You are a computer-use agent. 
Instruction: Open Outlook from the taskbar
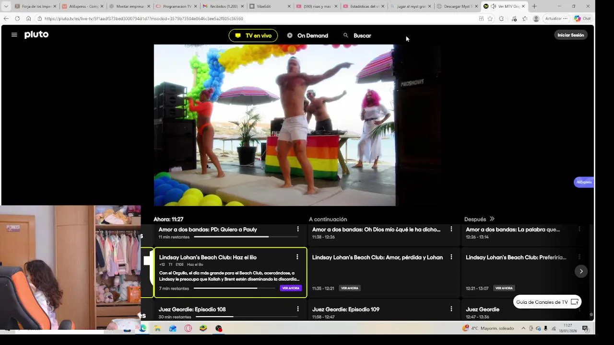[173, 328]
